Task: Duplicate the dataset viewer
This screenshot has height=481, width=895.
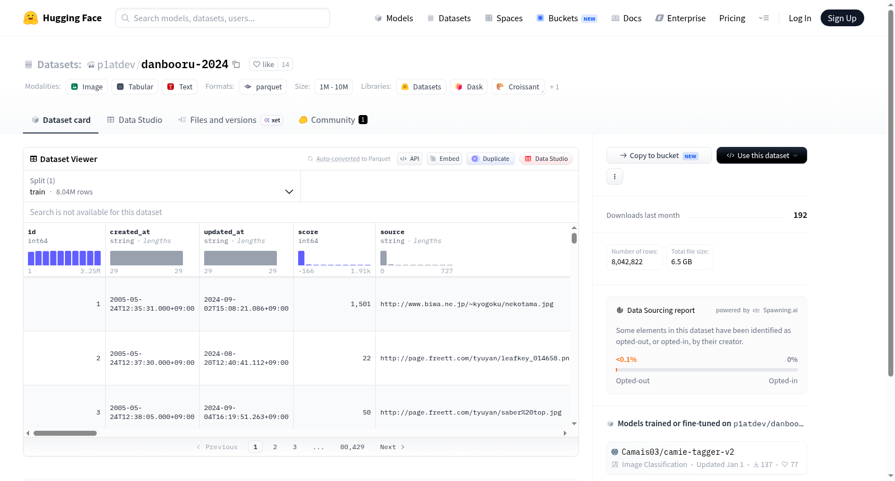Action: (491, 159)
